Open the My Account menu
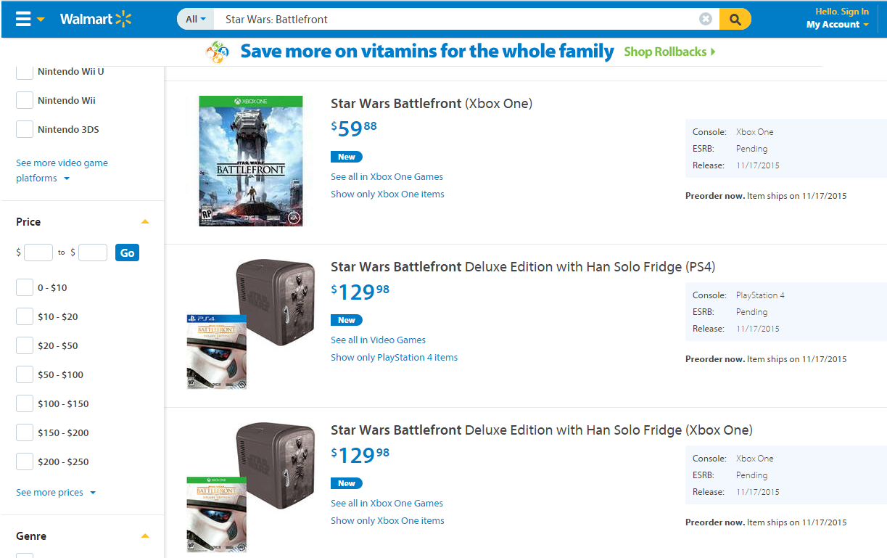This screenshot has width=887, height=558. tap(837, 25)
